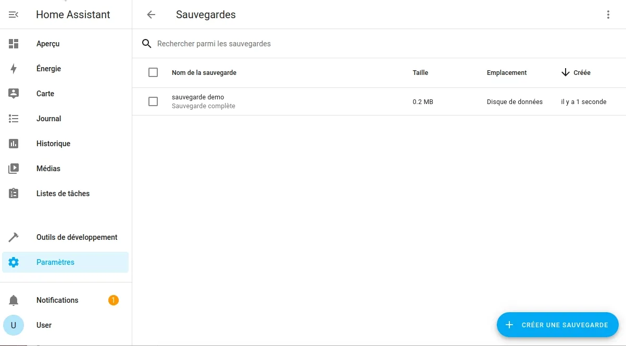Open the three-dot overflow menu
This screenshot has height=346, width=626.
pyautogui.click(x=608, y=15)
